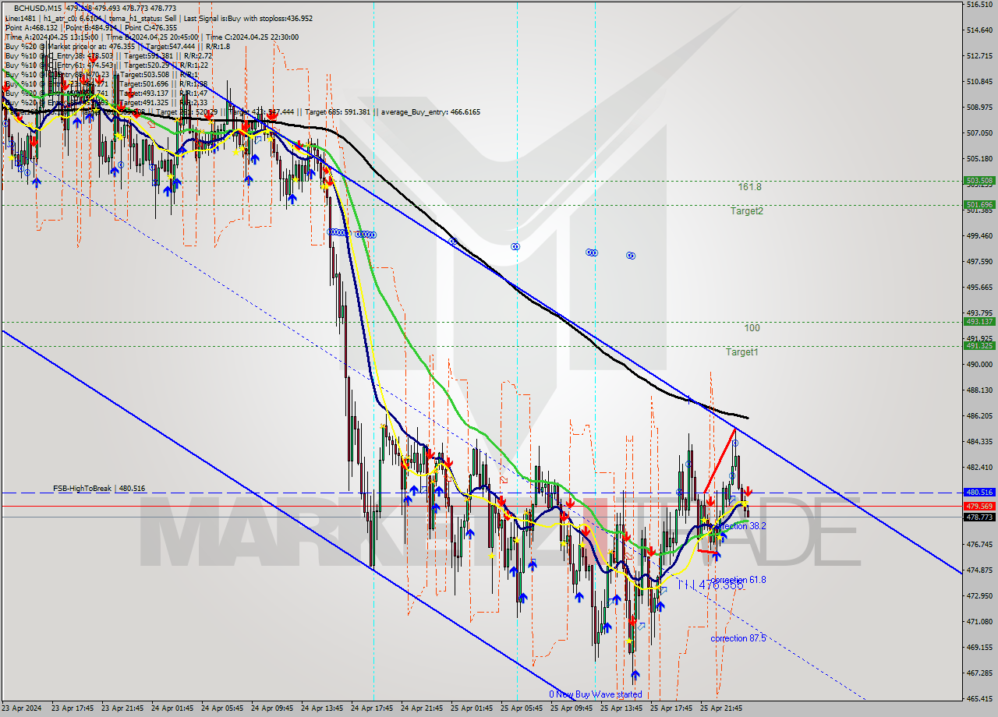Click the 471.080 price axis value
The width and height of the screenshot is (998, 717).
[x=979, y=622]
